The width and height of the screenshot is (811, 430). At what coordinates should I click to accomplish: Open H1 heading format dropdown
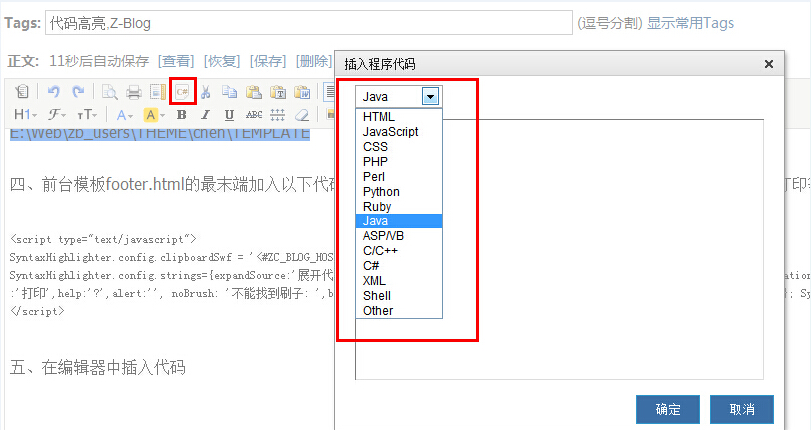[x=25, y=114]
